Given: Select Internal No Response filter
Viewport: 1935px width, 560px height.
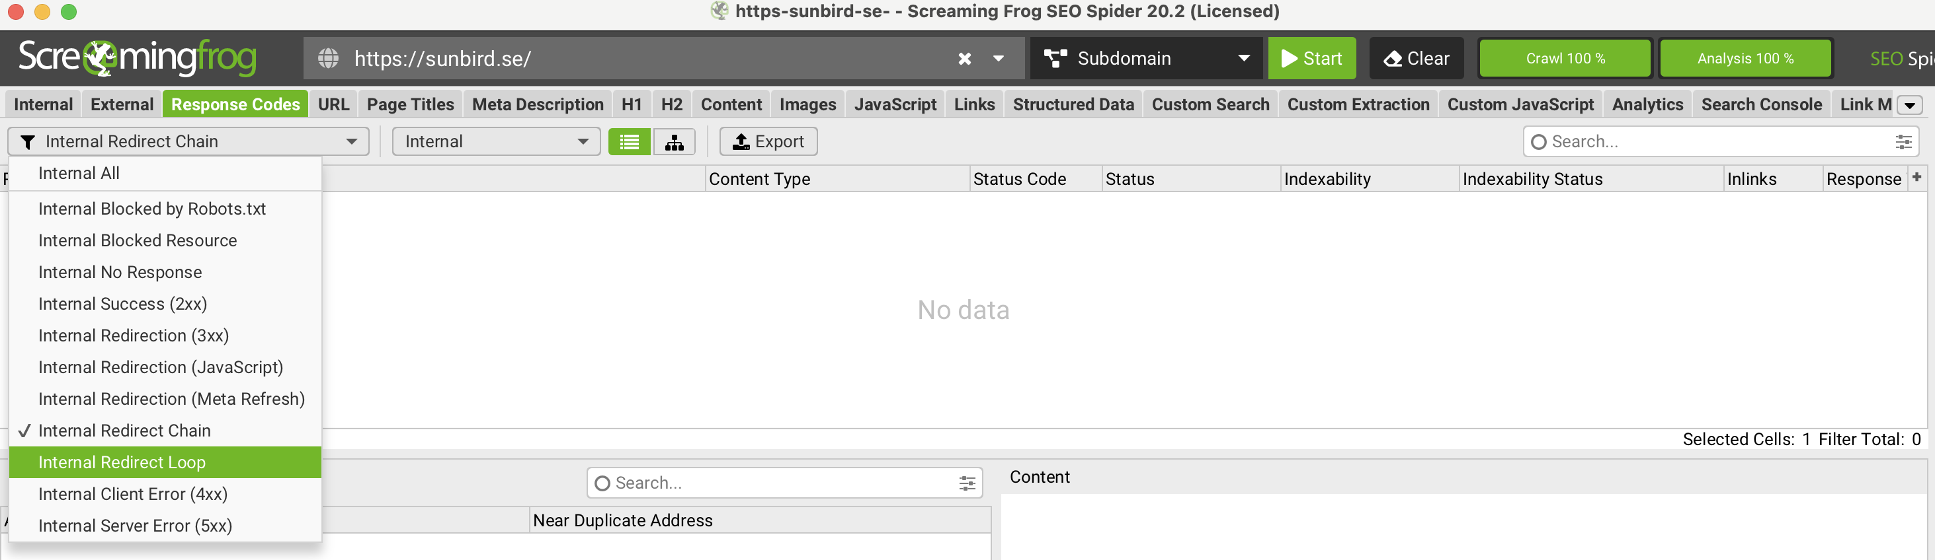Looking at the screenshot, I should [165, 272].
